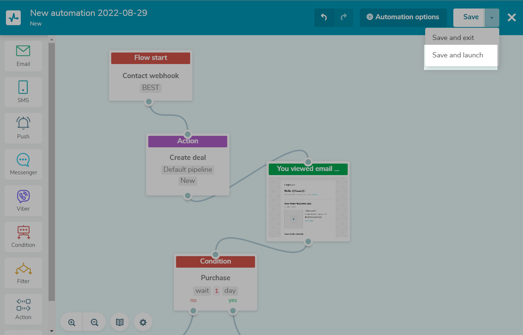Image resolution: width=523 pixels, height=335 pixels.
Task: Click the Save button
Action: (470, 17)
